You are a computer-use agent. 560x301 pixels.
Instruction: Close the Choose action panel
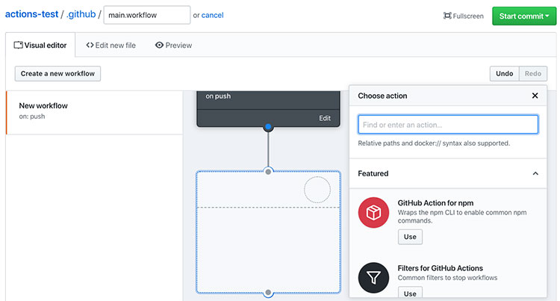coord(535,96)
